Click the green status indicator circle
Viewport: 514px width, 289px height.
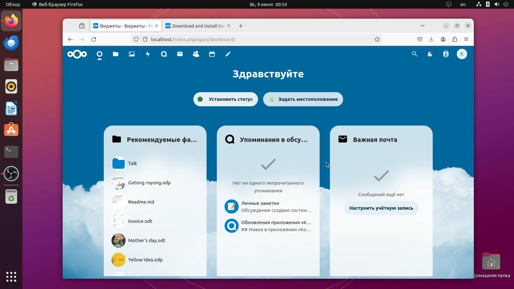[x=200, y=99]
